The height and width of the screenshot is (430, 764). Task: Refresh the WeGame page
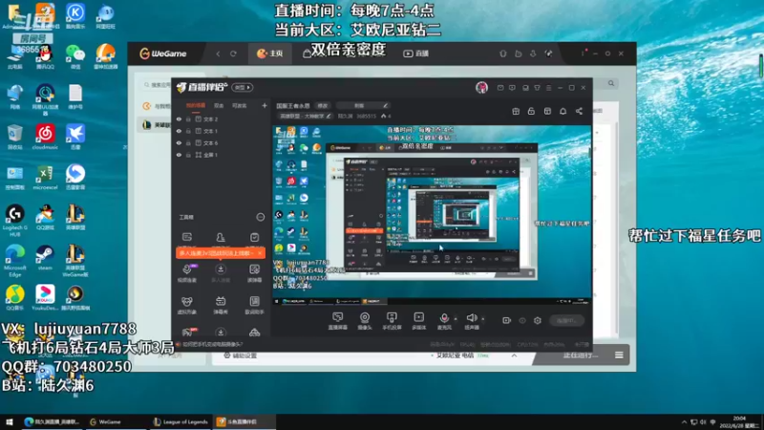(233, 54)
